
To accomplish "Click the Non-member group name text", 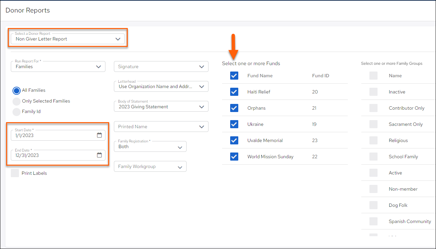I will [403, 189].
